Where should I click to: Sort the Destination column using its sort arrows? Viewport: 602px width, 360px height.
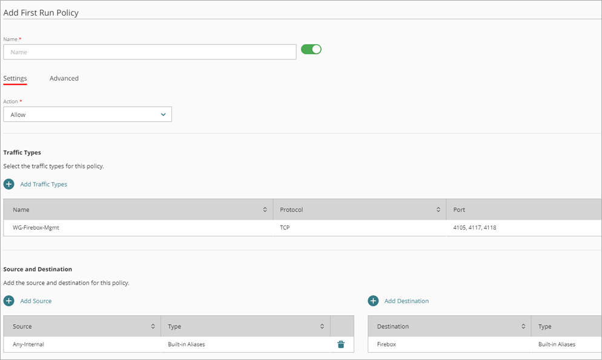coord(524,326)
